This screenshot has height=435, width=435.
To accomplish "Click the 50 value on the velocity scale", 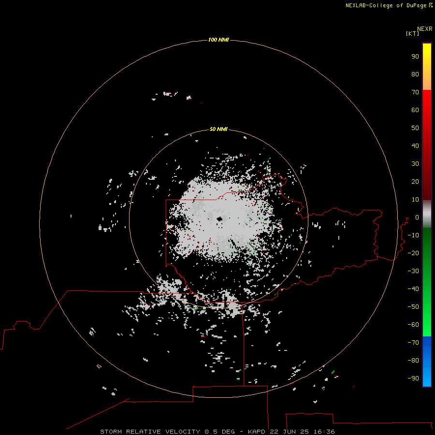I will (415, 128).
